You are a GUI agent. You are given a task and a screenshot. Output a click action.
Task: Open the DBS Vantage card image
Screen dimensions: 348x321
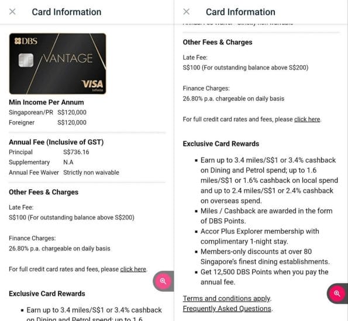57,64
